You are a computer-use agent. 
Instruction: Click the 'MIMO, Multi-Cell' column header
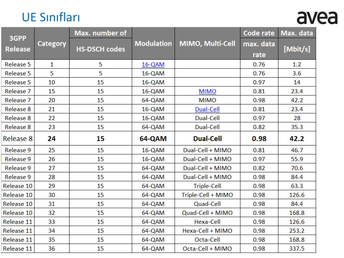click(x=207, y=43)
